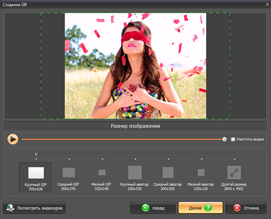Viewport: 271px width, 219px height.
Task: Click the size slider marker above Крупный аватар
Action: point(135,159)
